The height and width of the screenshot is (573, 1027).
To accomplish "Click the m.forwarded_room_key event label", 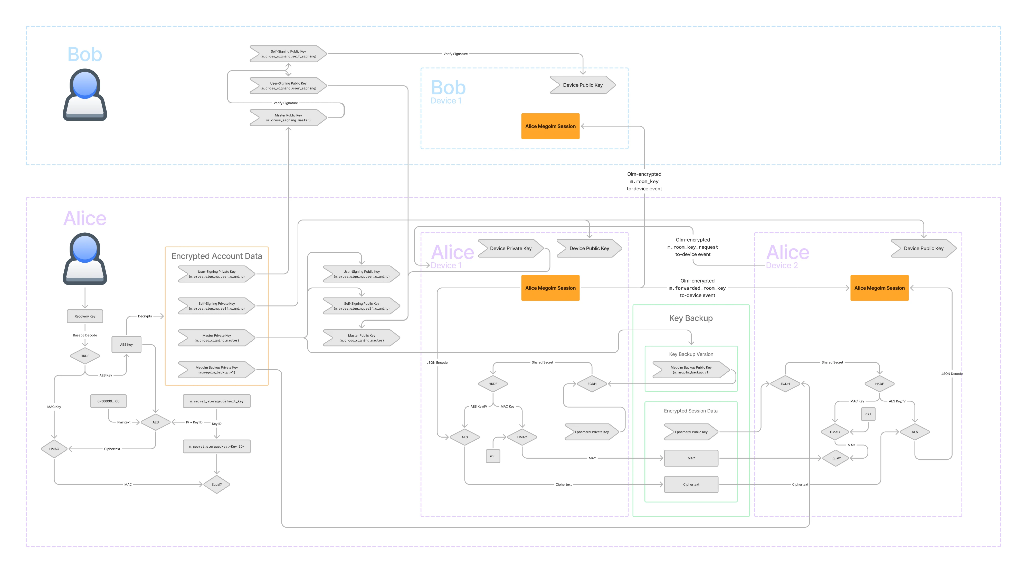I will [x=697, y=288].
